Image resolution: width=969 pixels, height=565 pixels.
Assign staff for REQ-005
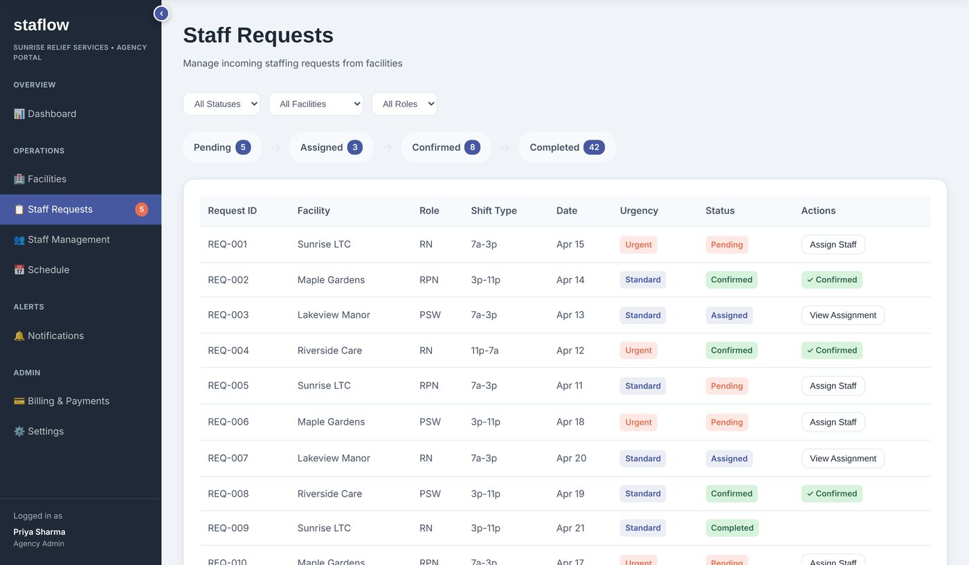833,385
